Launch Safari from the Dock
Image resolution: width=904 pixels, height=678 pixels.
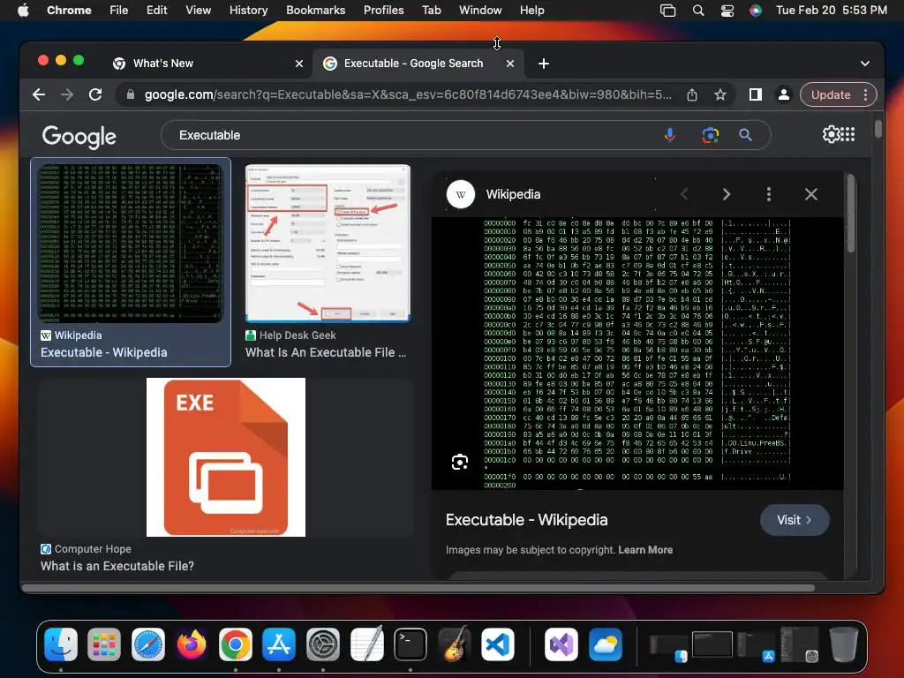point(148,644)
